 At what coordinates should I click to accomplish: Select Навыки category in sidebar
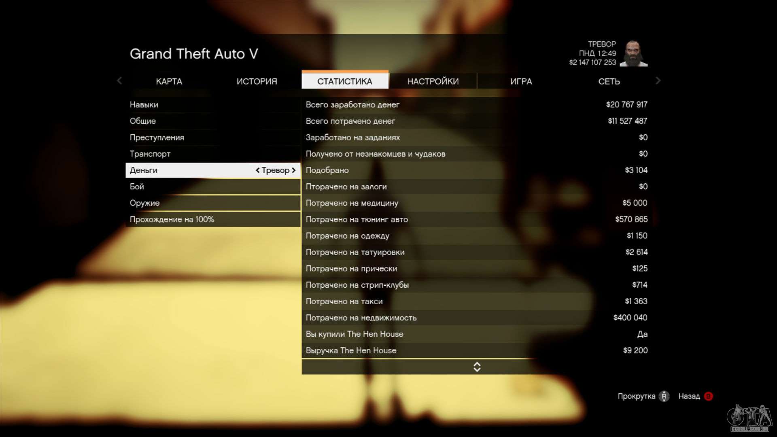(144, 104)
